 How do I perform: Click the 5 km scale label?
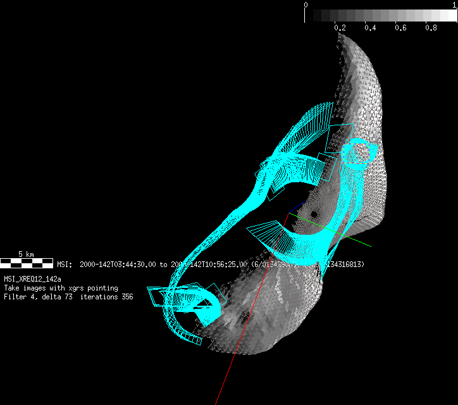tap(26, 254)
